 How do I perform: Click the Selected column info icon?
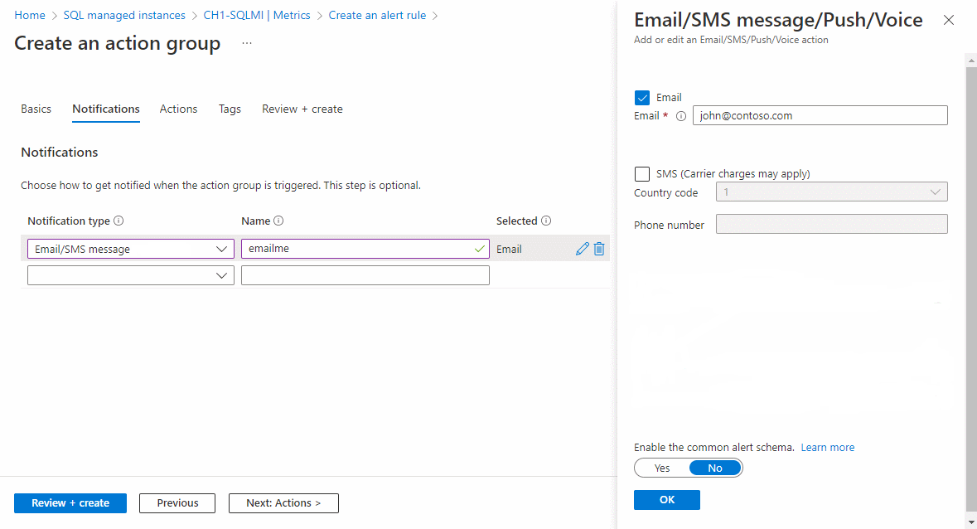tap(546, 221)
